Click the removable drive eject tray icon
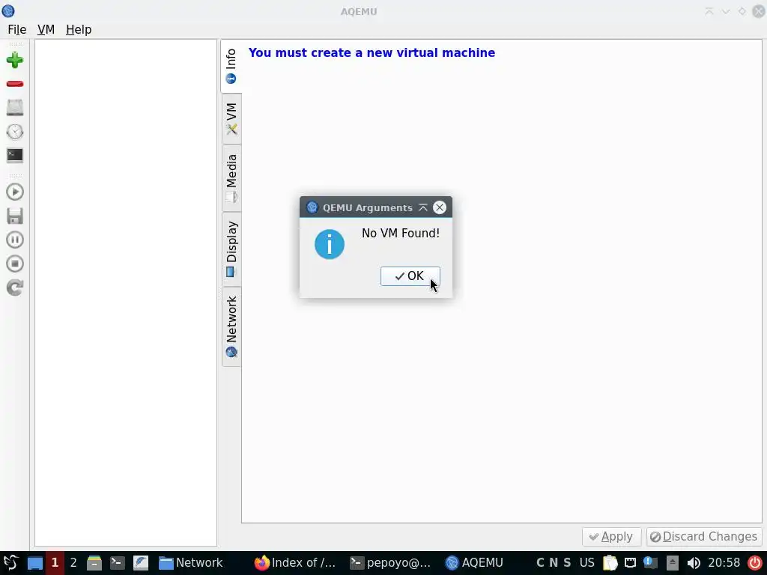 [x=672, y=563]
